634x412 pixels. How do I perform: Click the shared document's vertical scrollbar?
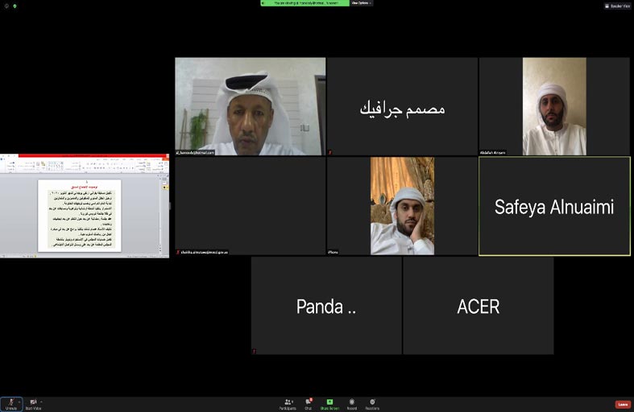166,209
